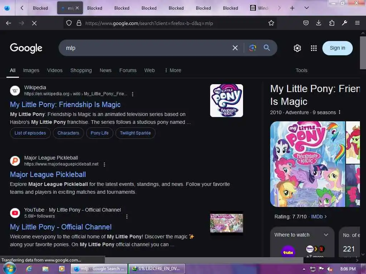Click the Firefox View icon in the tab strip

7,8
